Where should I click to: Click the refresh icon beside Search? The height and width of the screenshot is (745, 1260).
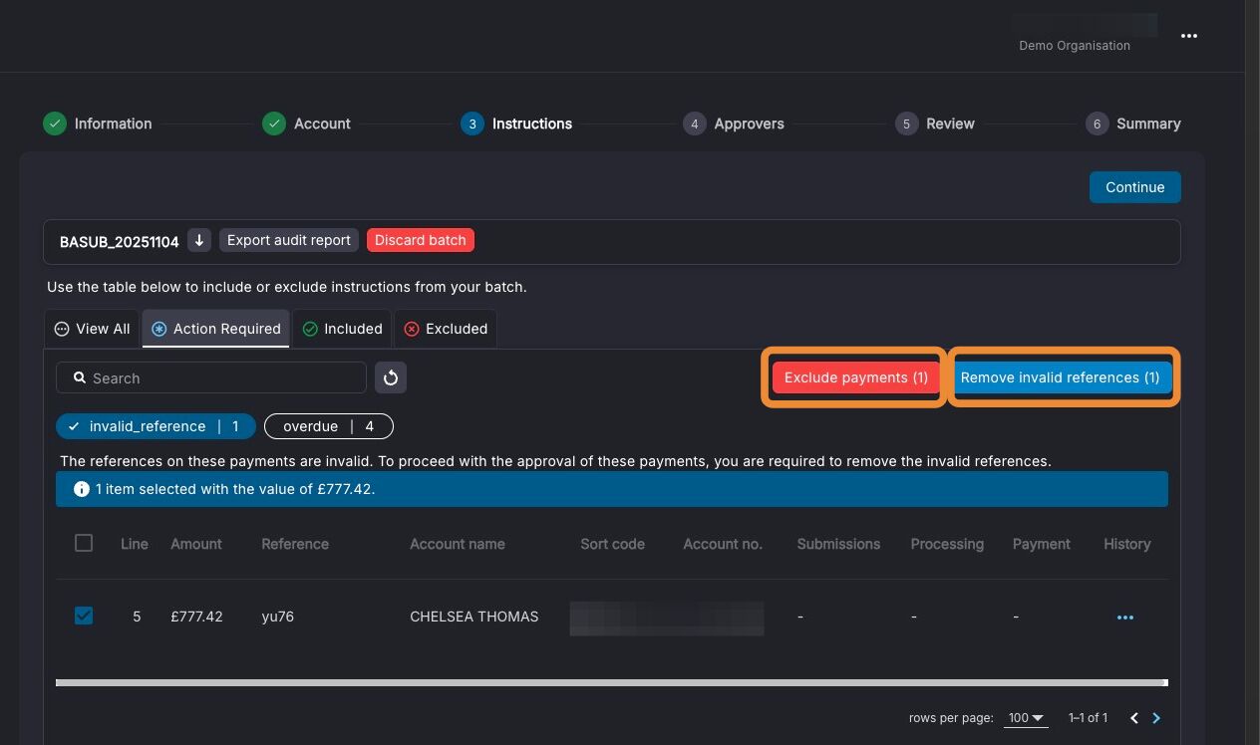pos(391,377)
